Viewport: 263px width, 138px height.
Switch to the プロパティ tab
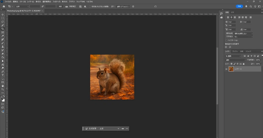coord(235,51)
